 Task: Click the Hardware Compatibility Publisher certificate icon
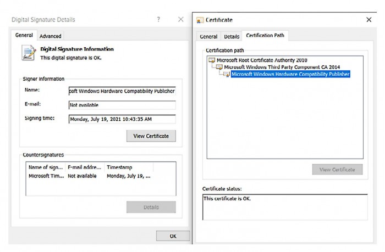pos(227,74)
